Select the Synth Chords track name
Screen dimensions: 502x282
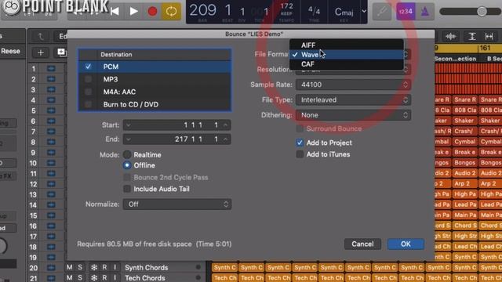[147, 267]
